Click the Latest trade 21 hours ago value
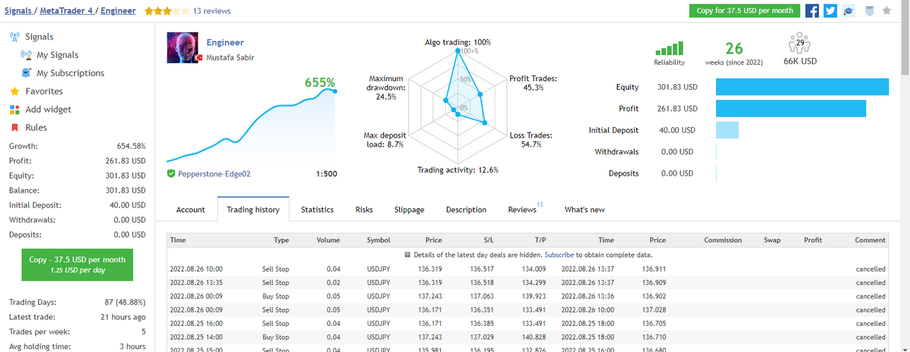Viewport: 910px width, 352px height. [123, 317]
